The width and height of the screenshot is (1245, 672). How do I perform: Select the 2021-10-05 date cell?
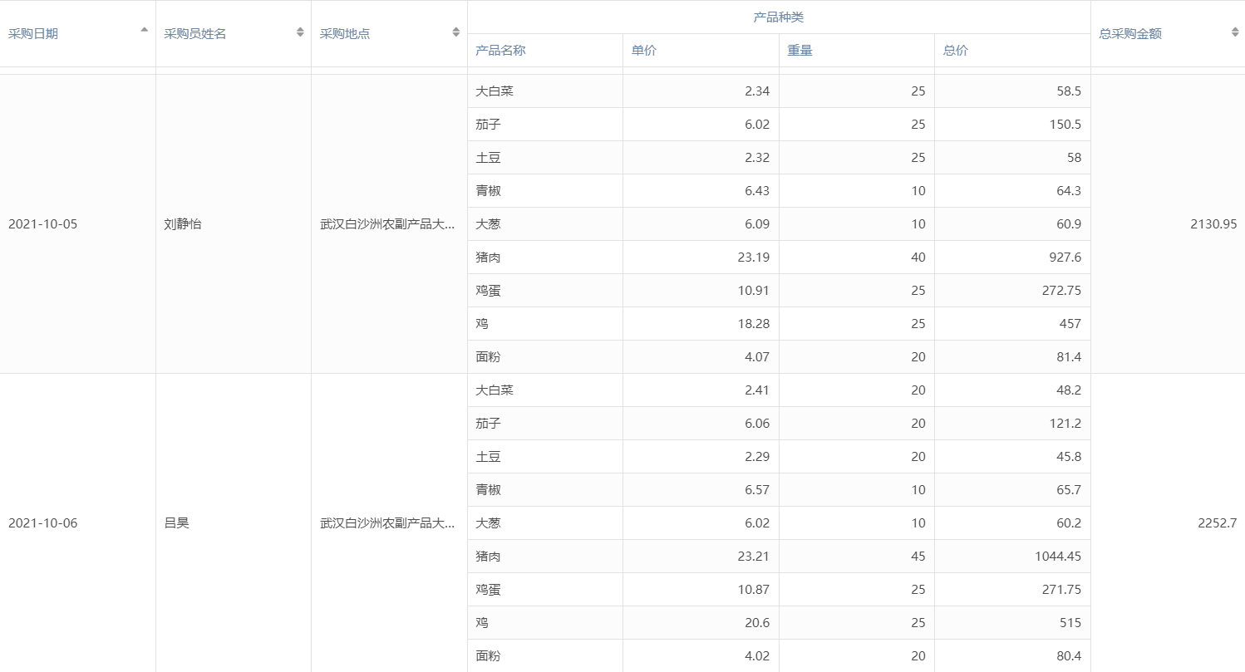click(42, 224)
